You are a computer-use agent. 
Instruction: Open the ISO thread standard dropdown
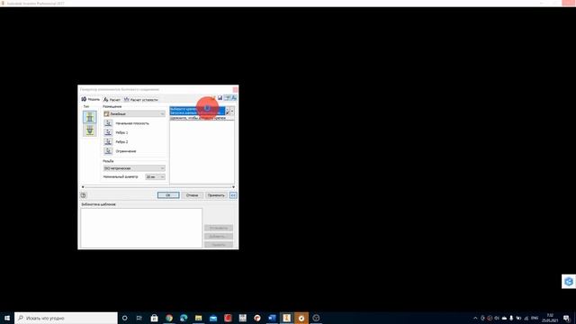click(x=134, y=168)
